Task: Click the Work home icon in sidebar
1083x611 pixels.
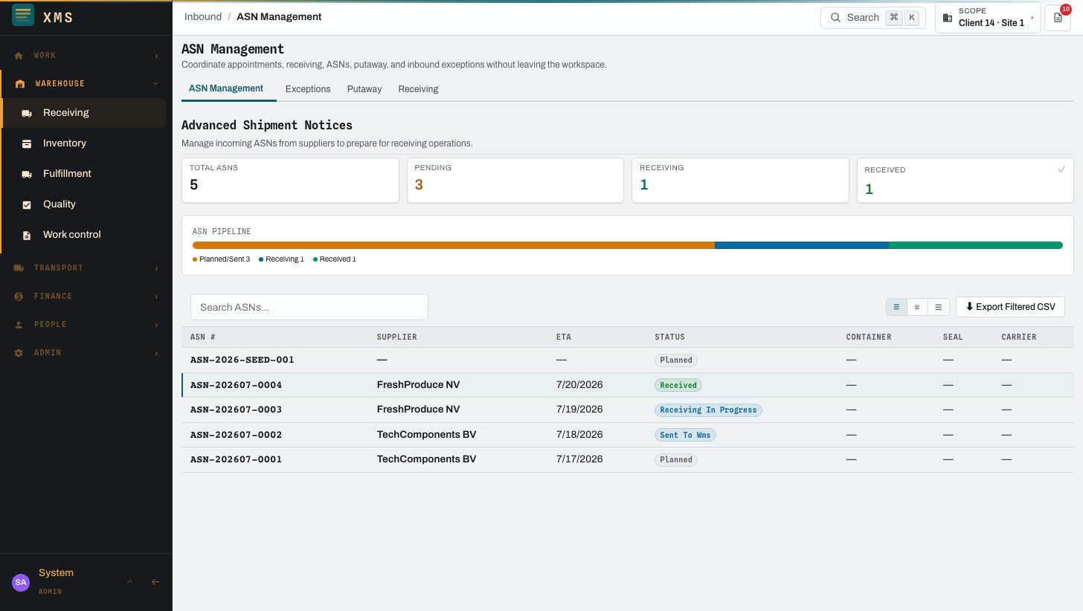Action: pyautogui.click(x=19, y=56)
